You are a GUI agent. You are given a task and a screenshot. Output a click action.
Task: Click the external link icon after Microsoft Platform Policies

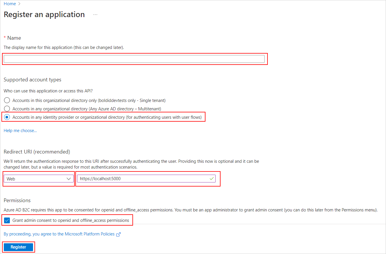point(118,234)
